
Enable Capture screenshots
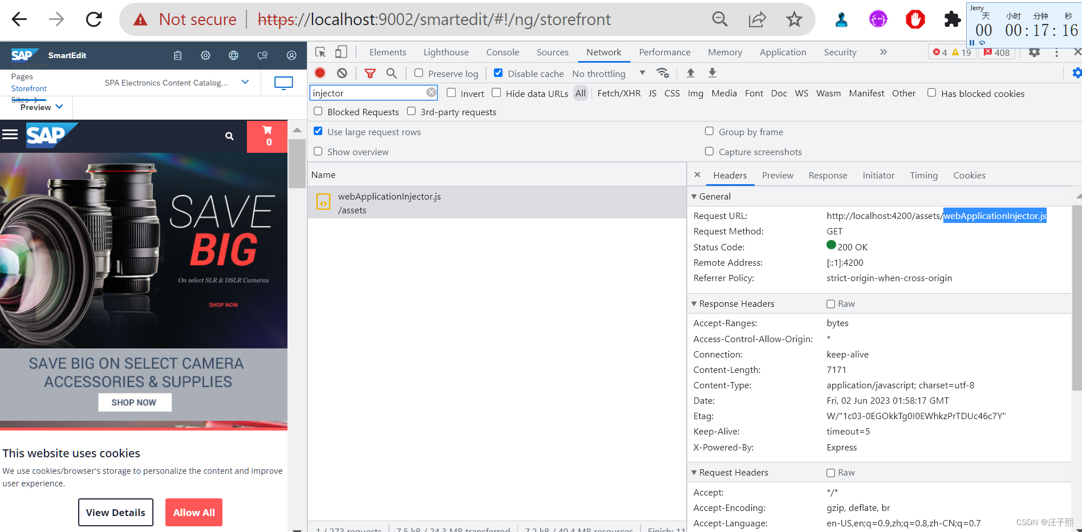[x=709, y=151]
